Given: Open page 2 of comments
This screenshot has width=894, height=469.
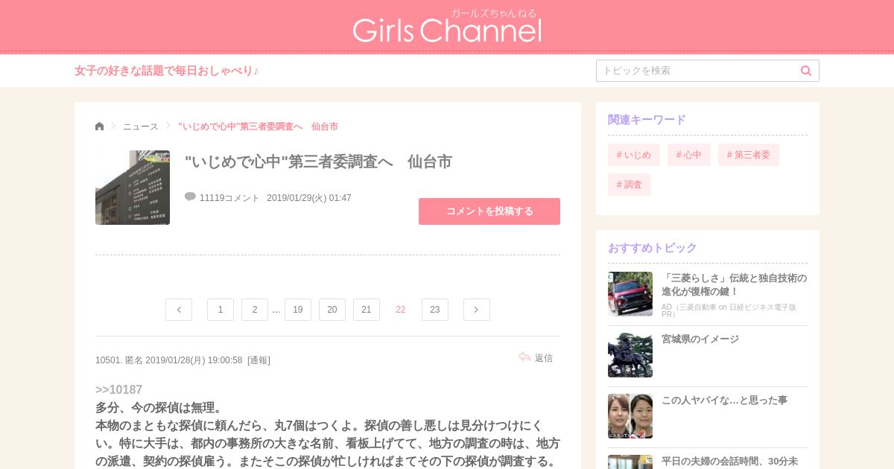Looking at the screenshot, I should pyautogui.click(x=255, y=310).
